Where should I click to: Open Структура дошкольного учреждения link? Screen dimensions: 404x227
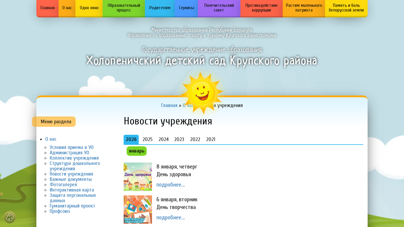coord(75,166)
